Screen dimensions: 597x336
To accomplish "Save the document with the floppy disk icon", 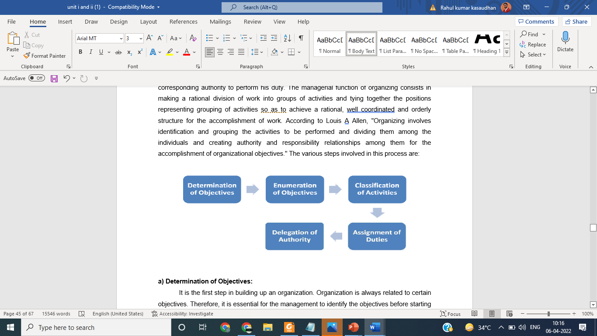I will (54, 78).
